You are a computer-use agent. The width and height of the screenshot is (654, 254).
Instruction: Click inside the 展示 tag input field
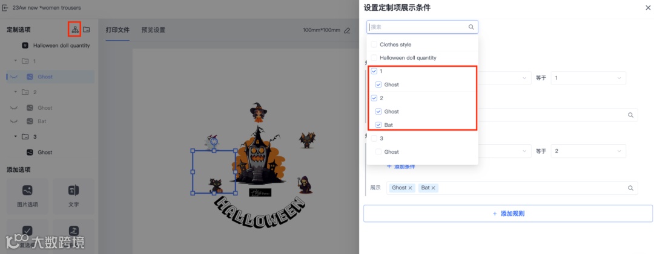512,188
